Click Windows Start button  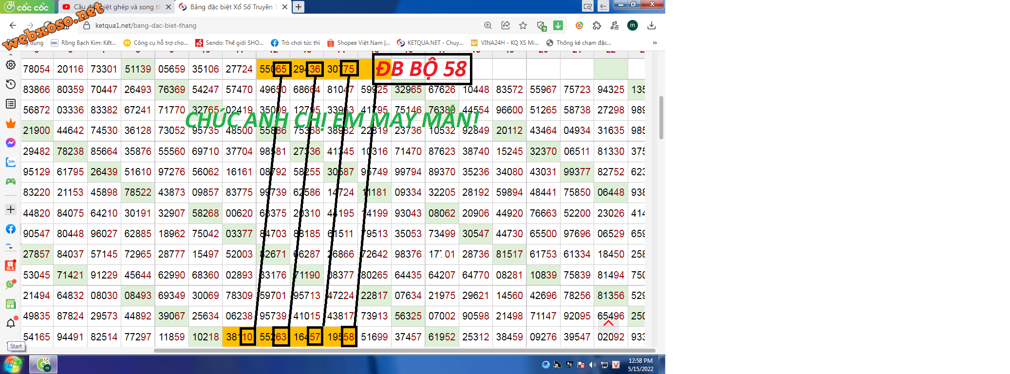click(13, 364)
